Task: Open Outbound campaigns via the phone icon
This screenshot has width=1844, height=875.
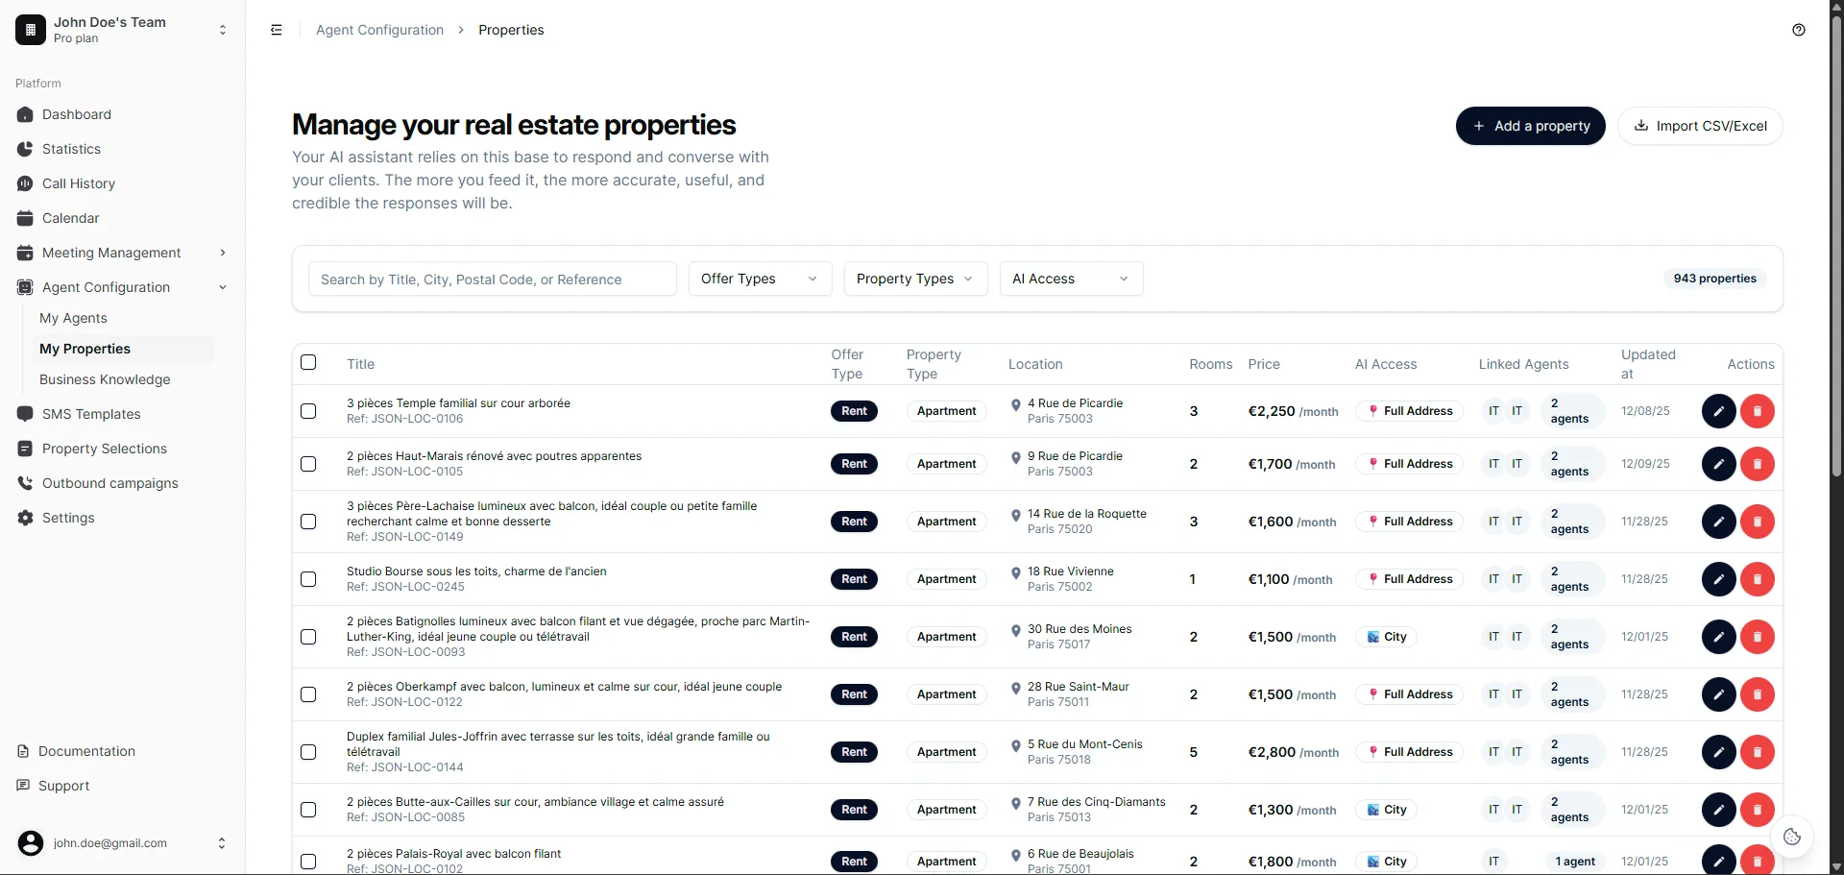Action: point(26,483)
